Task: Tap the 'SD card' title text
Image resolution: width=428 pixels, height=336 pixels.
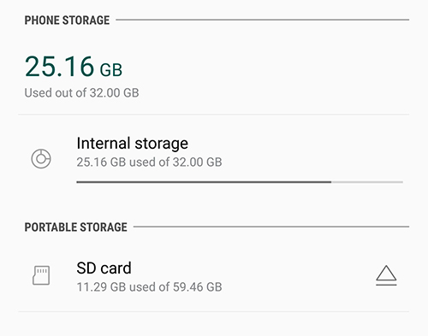Action: [104, 268]
